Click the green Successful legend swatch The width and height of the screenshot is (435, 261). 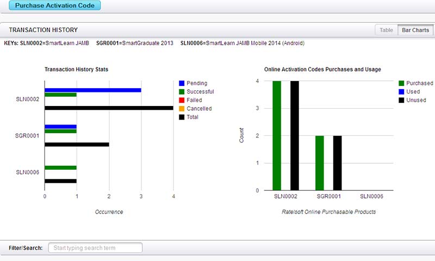pyautogui.click(x=182, y=92)
